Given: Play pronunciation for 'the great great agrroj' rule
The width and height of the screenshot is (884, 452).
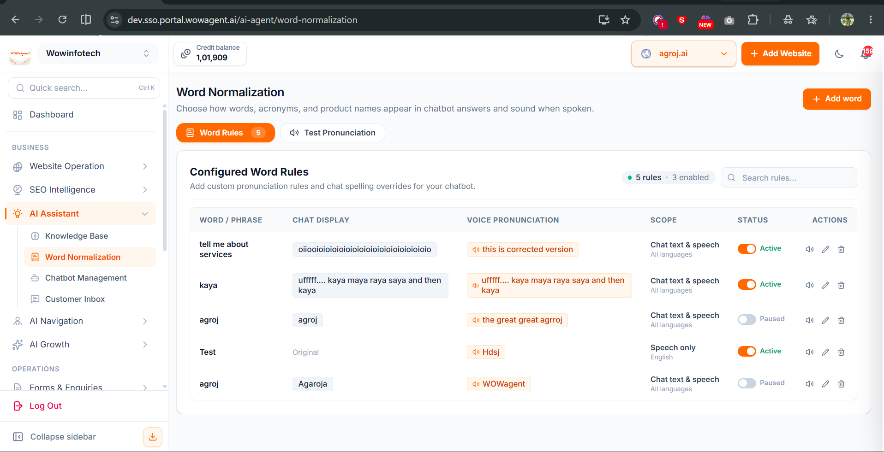Looking at the screenshot, I should [x=810, y=320].
